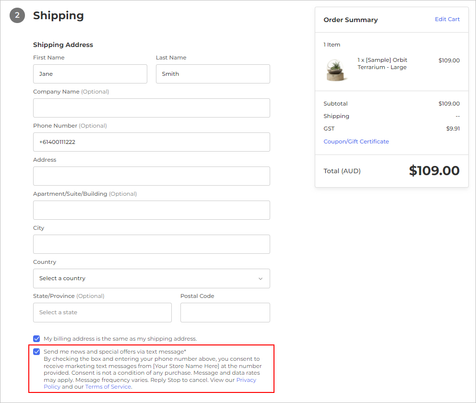The image size is (476, 403).
Task: Click the step 2 Shipping indicator circle
Action: point(17,15)
